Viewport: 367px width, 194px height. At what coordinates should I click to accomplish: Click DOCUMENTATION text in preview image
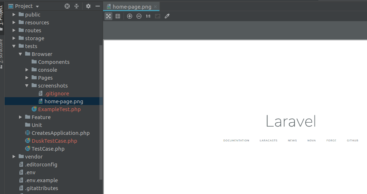[x=236, y=141]
